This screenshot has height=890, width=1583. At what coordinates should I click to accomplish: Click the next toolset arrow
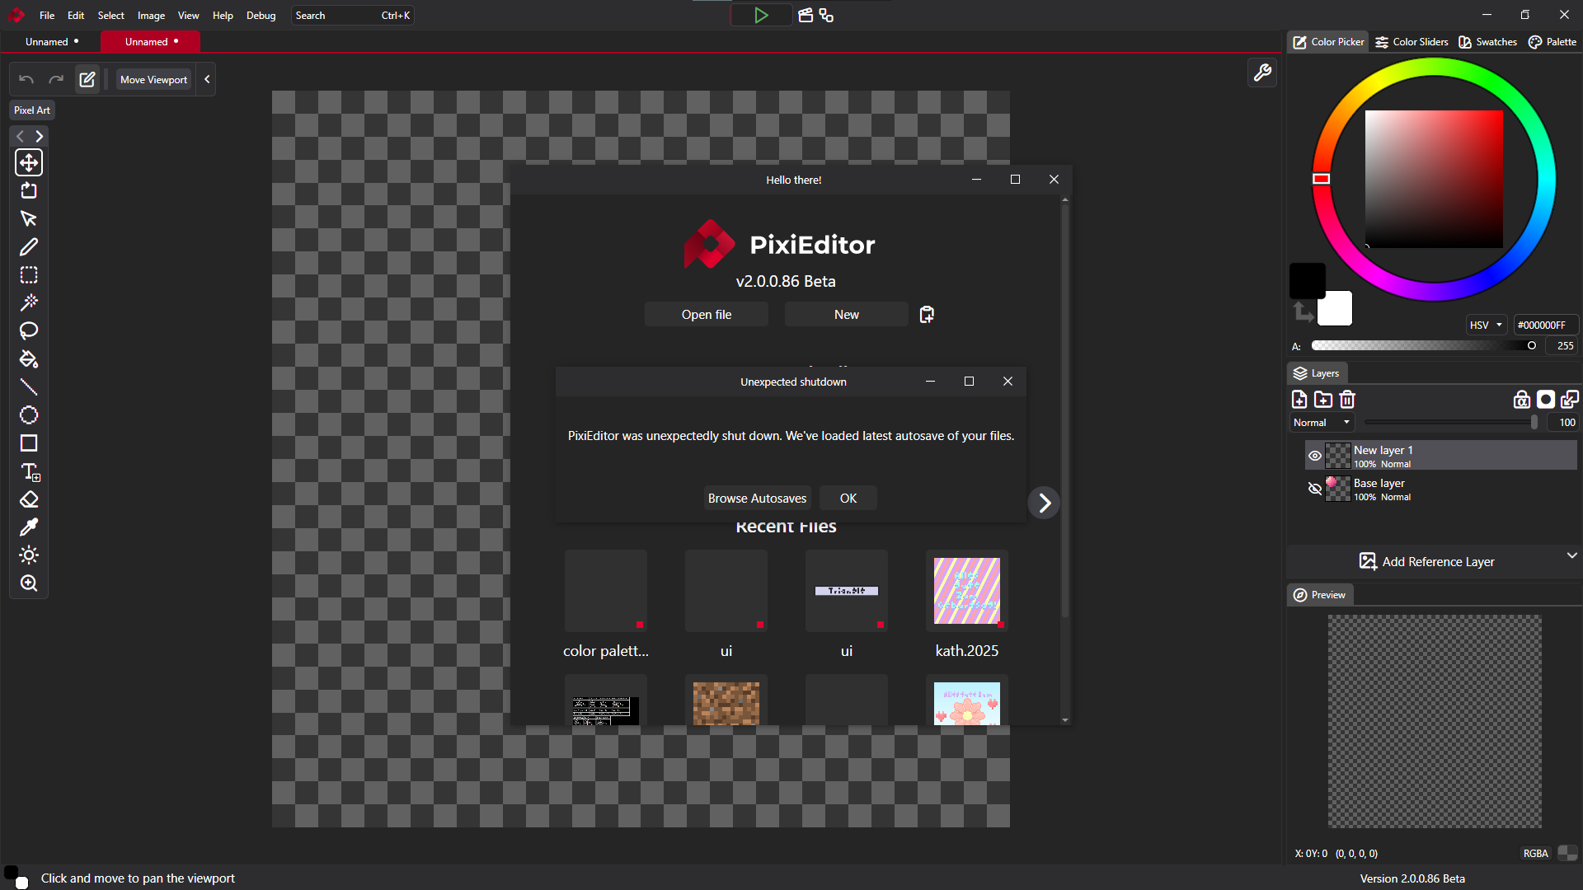coord(39,137)
